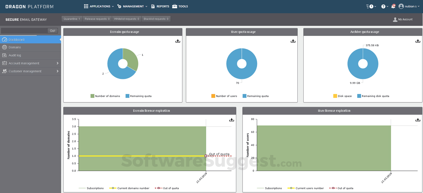Open My Account

[403, 19]
